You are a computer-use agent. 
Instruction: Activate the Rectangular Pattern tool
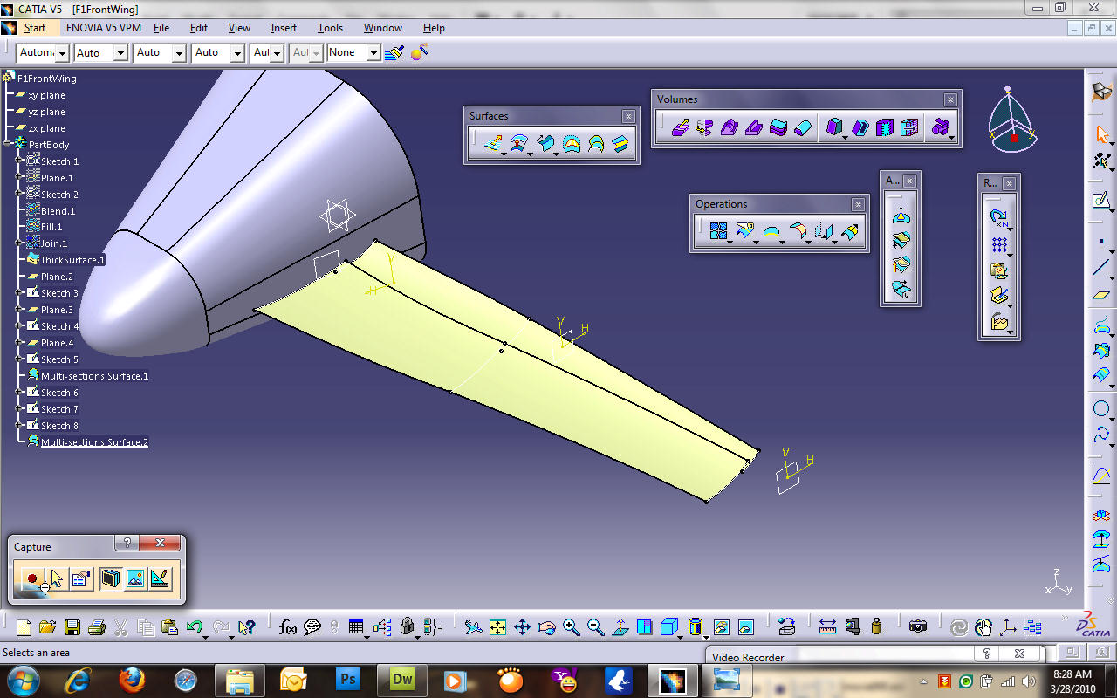pos(999,244)
